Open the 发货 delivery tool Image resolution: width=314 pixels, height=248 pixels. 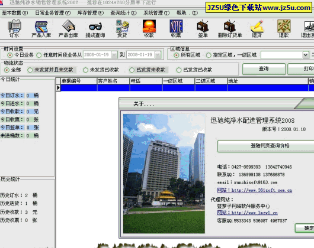coord(122,28)
